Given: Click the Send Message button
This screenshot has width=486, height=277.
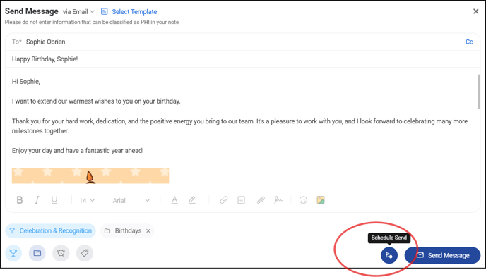Looking at the screenshot, I should 442,255.
